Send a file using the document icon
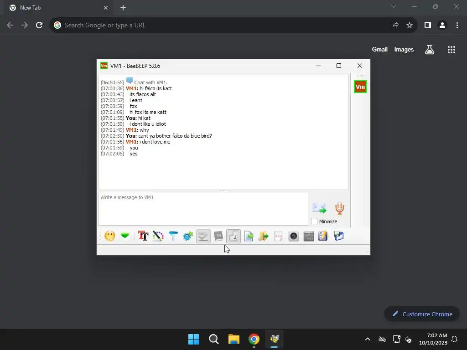Screen dimensions: 467x350 (x=249, y=236)
